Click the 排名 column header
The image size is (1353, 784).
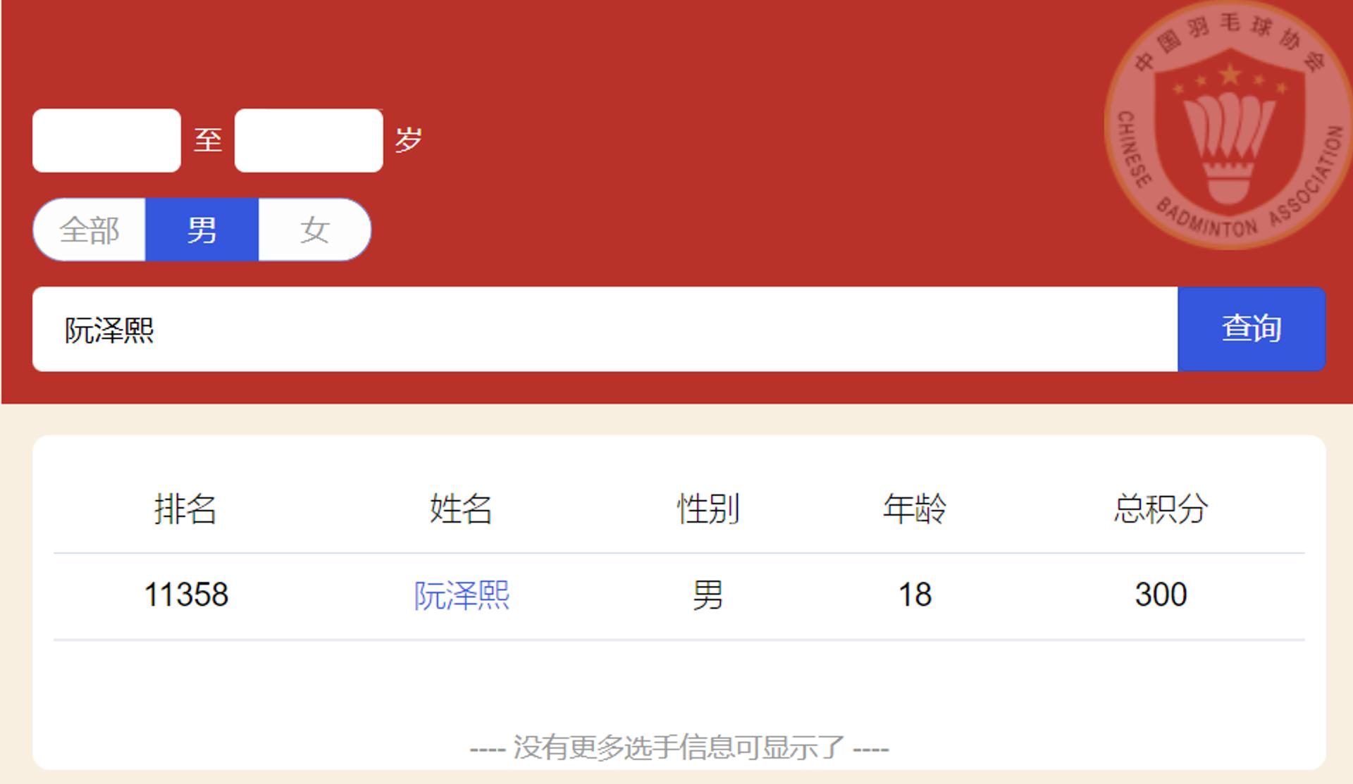pos(185,509)
